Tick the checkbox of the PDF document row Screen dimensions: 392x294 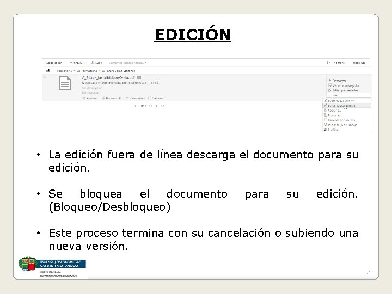(x=45, y=77)
